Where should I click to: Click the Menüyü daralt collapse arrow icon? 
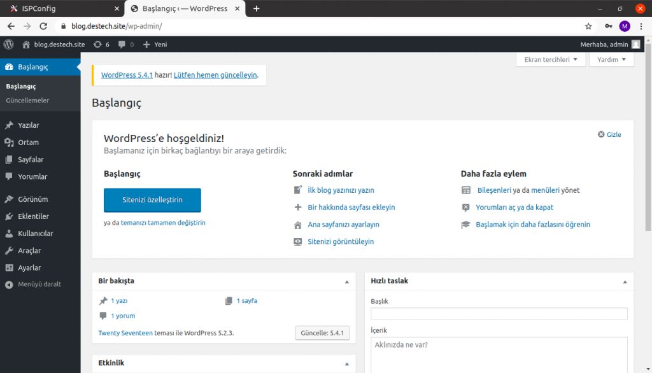point(9,285)
